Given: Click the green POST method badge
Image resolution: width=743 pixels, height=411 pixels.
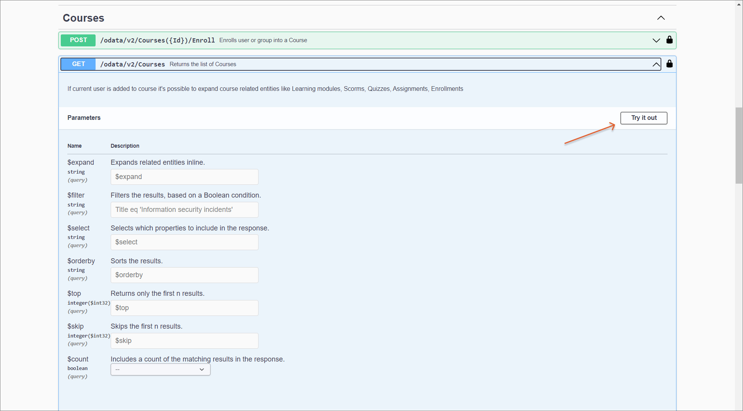Looking at the screenshot, I should pyautogui.click(x=78, y=40).
